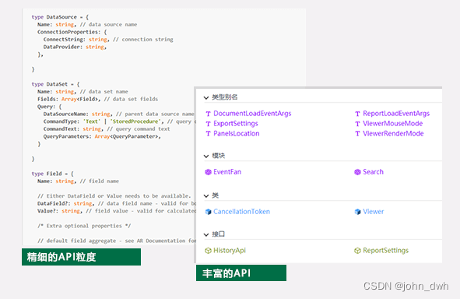Click the 'type DataSet = {' code line
The height and width of the screenshot is (299, 460).
coord(56,84)
